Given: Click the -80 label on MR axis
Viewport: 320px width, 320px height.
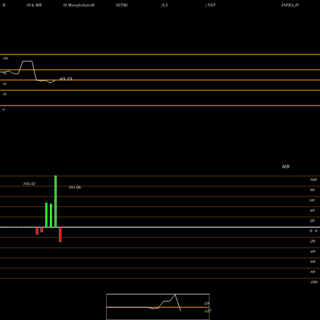Looking at the screenshot, I should coord(312,272).
